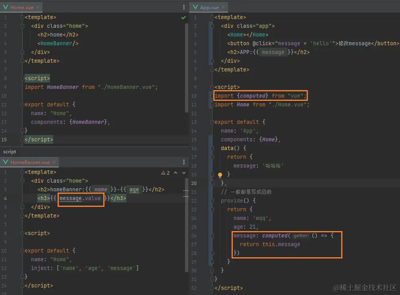
Task: Click the h2 APP message line in App.vue
Action: click(x=269, y=52)
